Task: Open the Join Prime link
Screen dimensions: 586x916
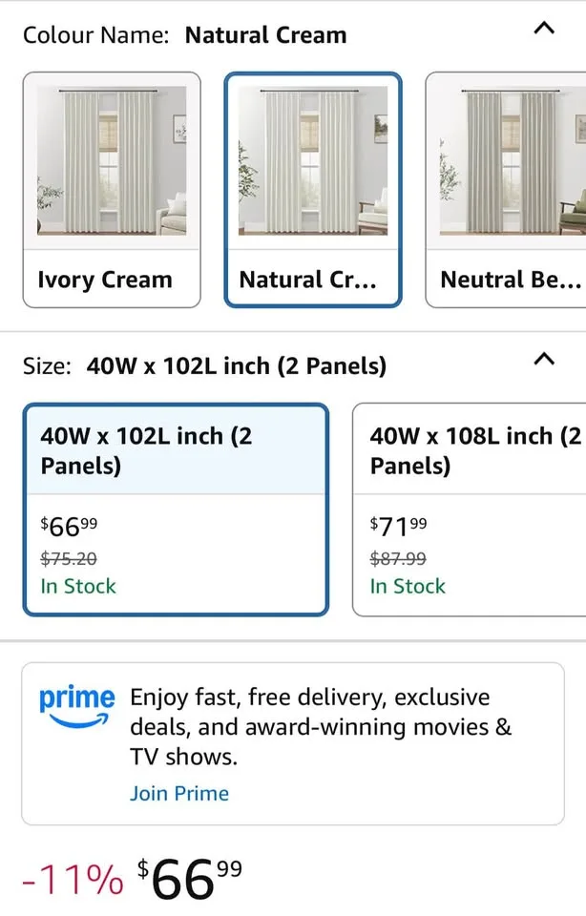Action: click(x=179, y=793)
